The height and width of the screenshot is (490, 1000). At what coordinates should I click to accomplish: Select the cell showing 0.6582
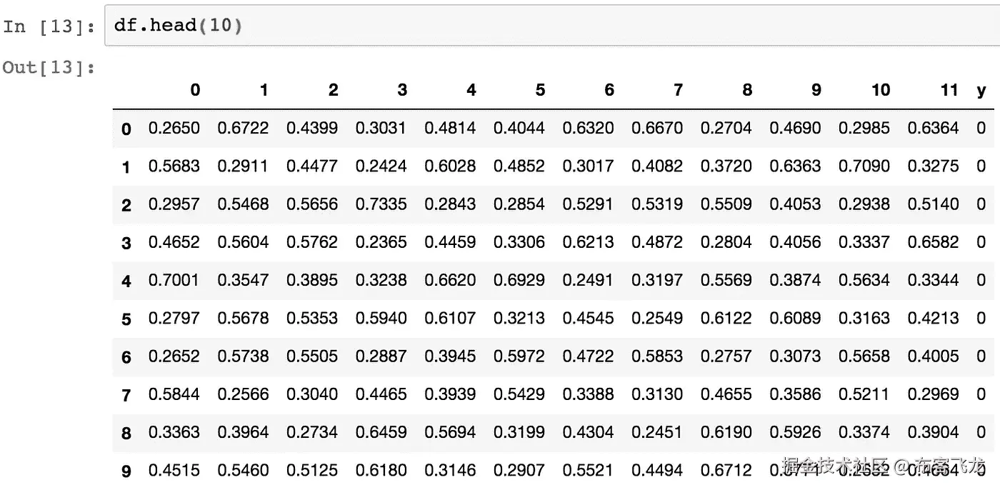pyautogui.click(x=933, y=242)
